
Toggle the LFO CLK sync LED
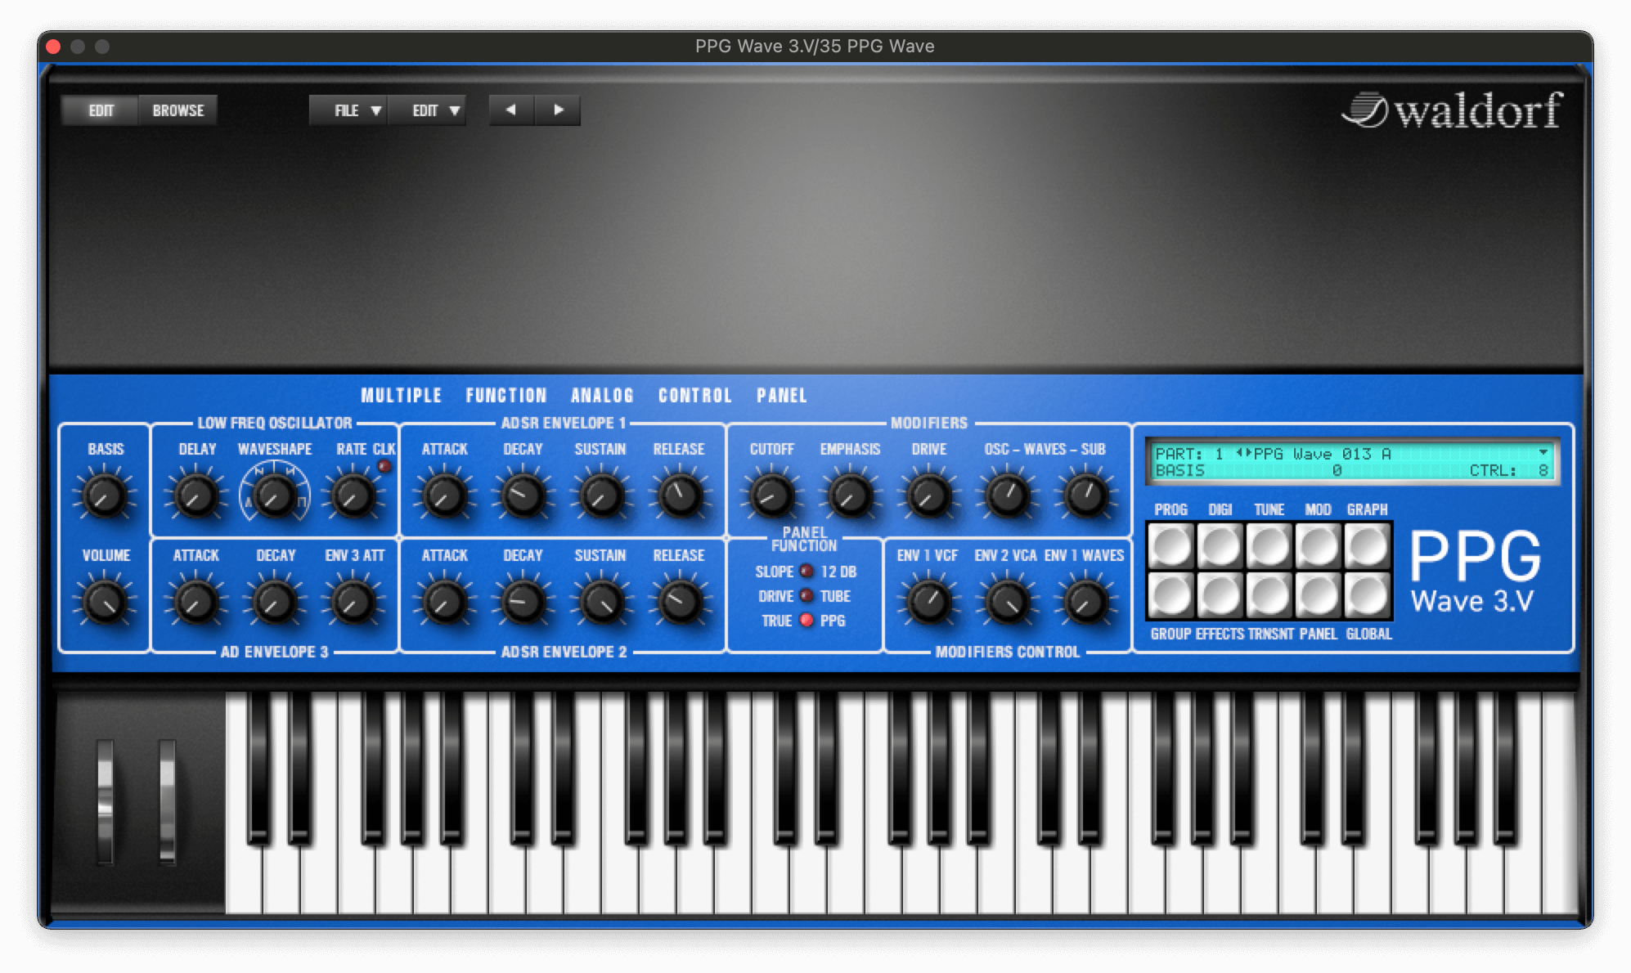click(x=384, y=467)
